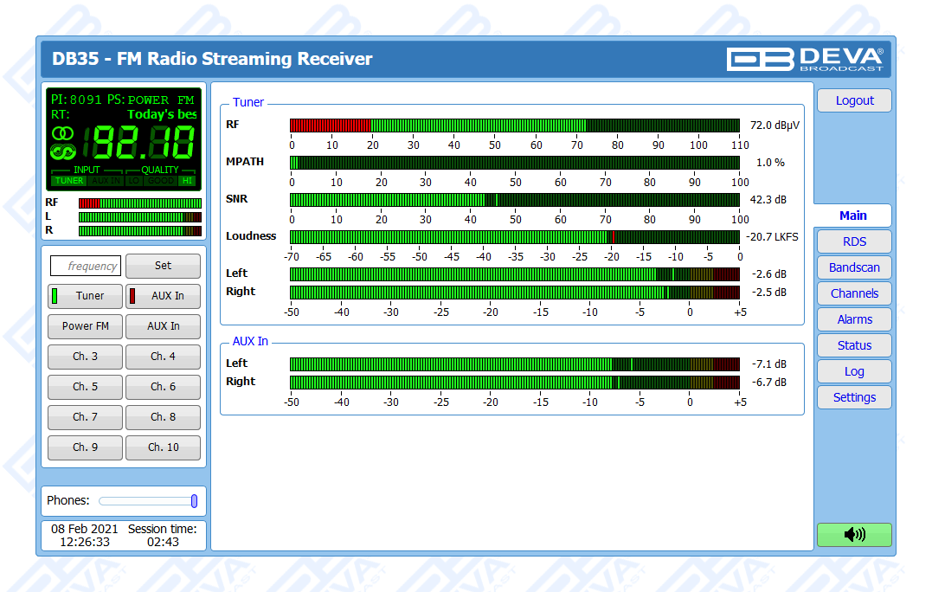Click the Phones volume slider handle
Viewport: 932px width, 592px height.
(194, 501)
